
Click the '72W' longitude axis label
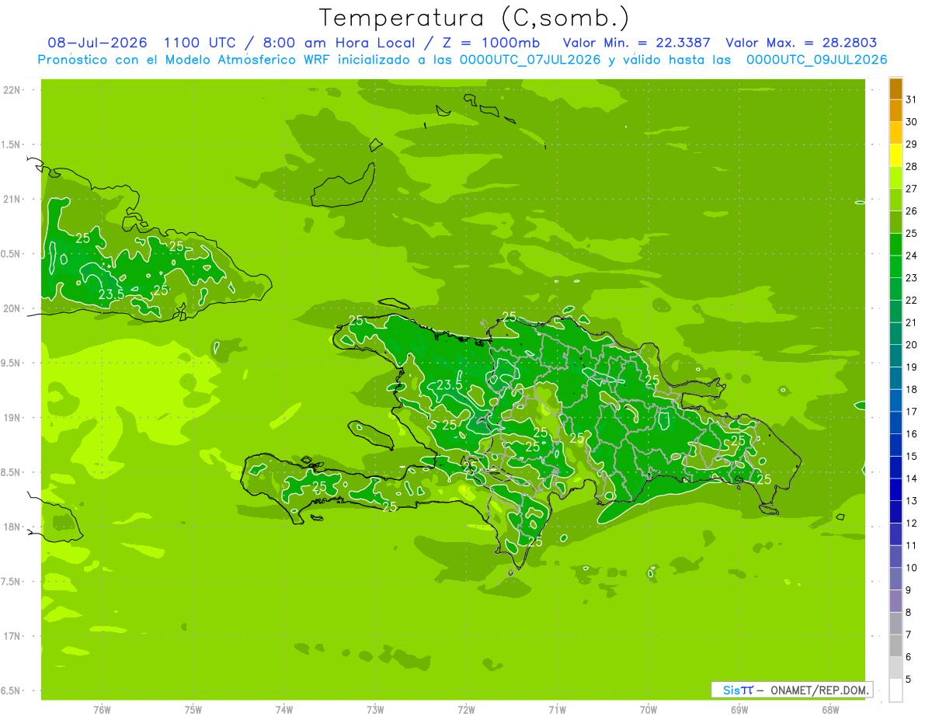click(467, 710)
